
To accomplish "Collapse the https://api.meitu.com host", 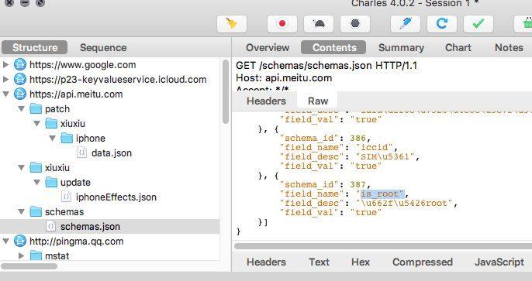I will 5,94.
